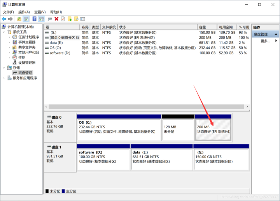Select data (E:) partition block in disk map
The height and width of the screenshot is (201, 280).
pyautogui.click(x=162, y=157)
